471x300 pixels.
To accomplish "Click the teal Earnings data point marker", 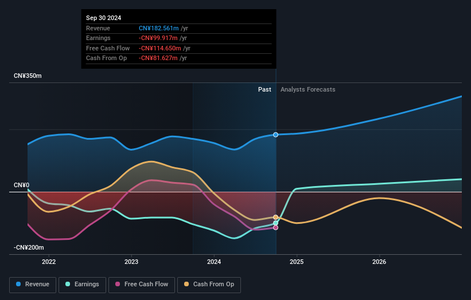I will pyautogui.click(x=276, y=223).
